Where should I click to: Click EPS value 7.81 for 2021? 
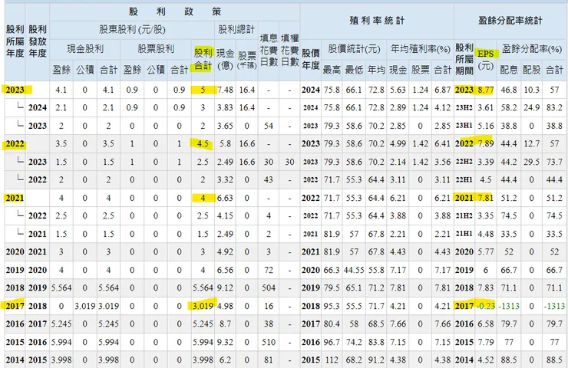click(x=486, y=198)
